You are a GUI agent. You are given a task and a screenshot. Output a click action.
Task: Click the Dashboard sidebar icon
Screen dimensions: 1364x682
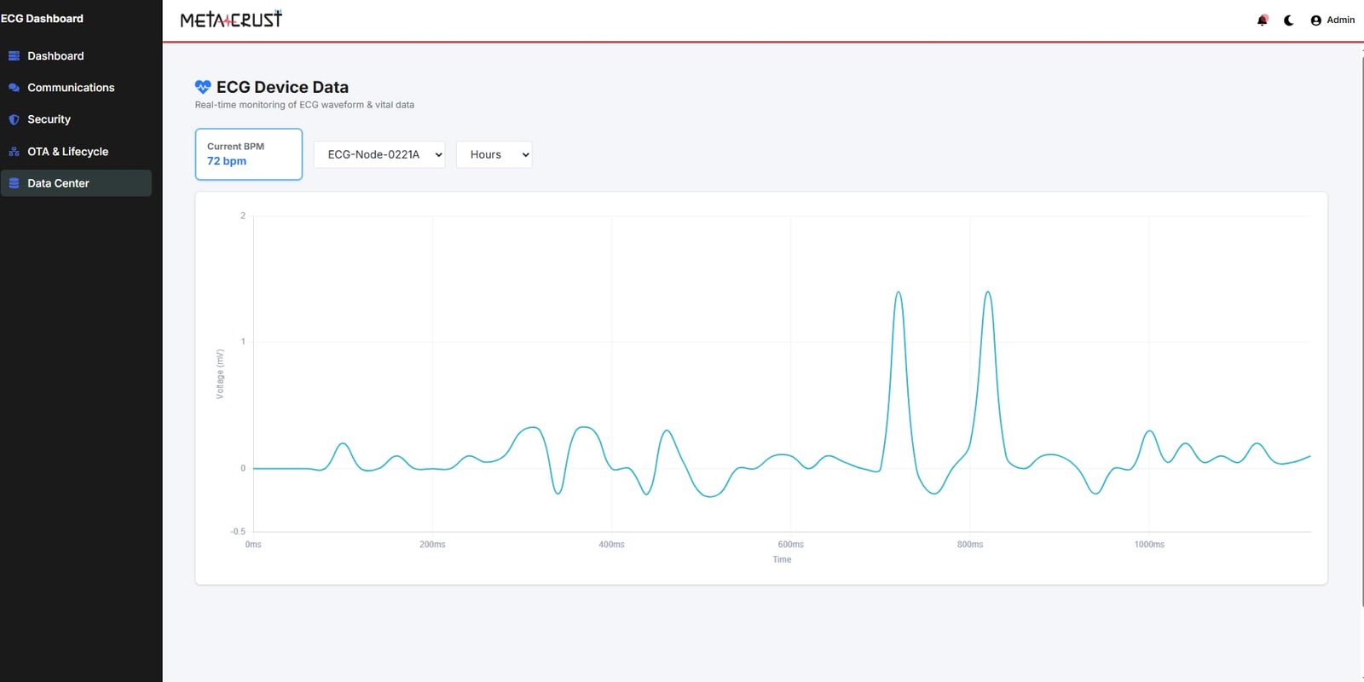click(x=14, y=56)
